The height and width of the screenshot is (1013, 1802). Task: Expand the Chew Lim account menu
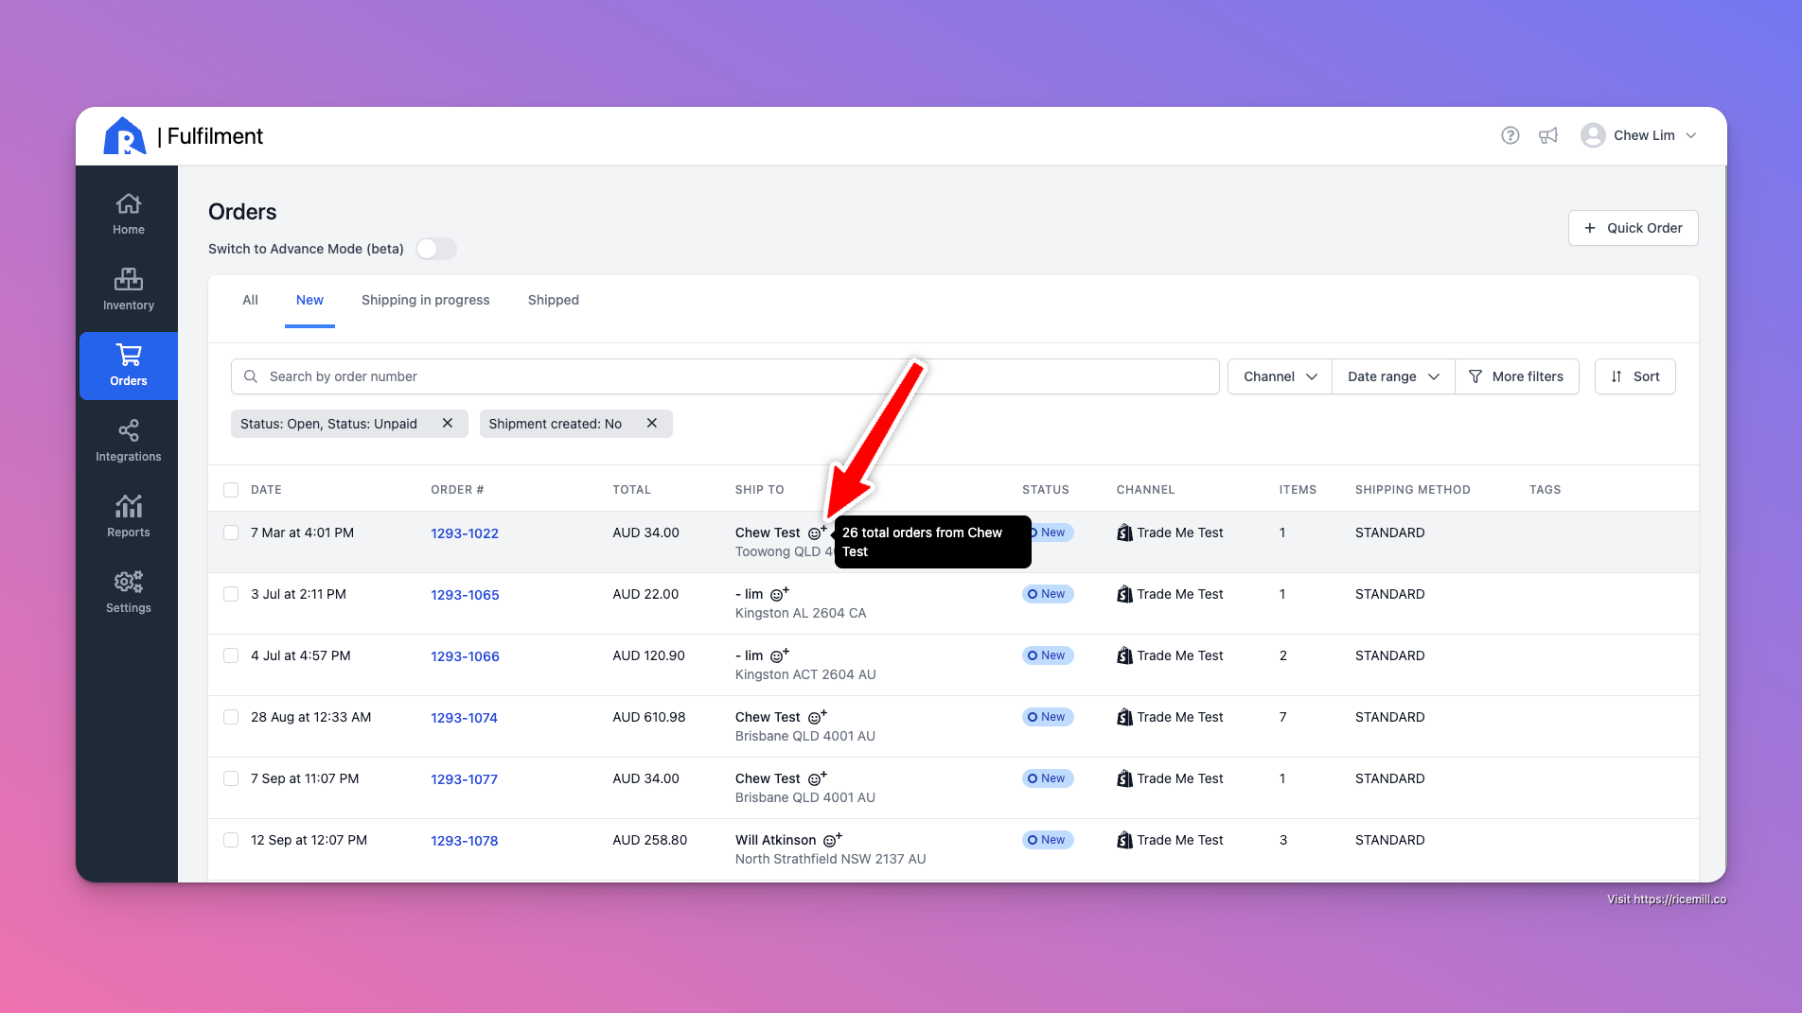coord(1640,135)
